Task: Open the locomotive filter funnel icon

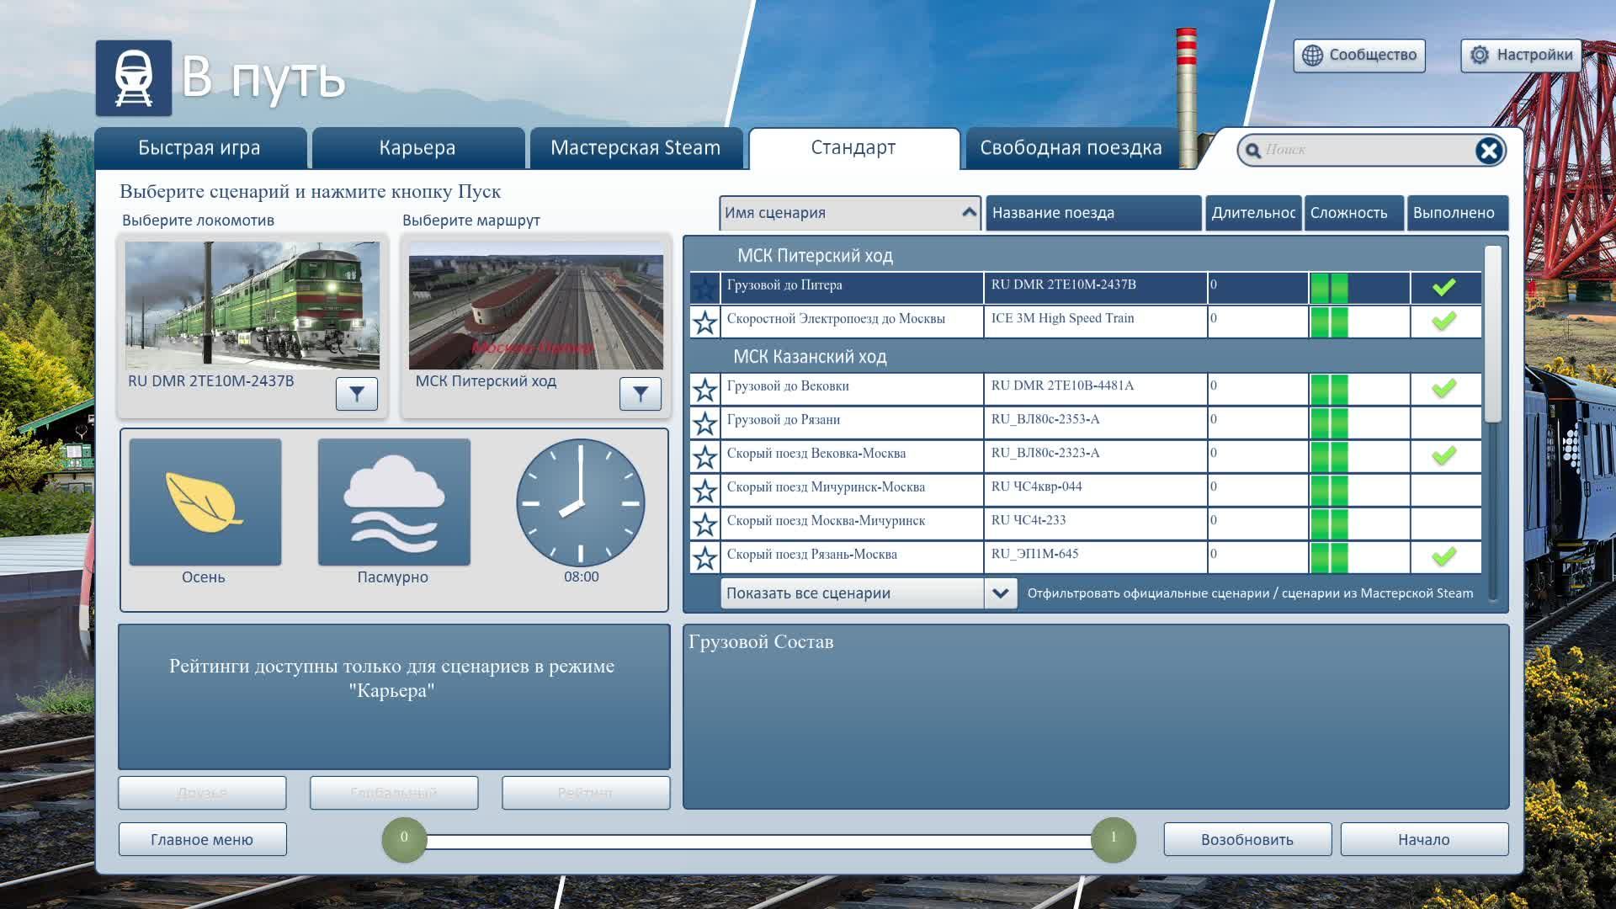Action: (x=355, y=393)
